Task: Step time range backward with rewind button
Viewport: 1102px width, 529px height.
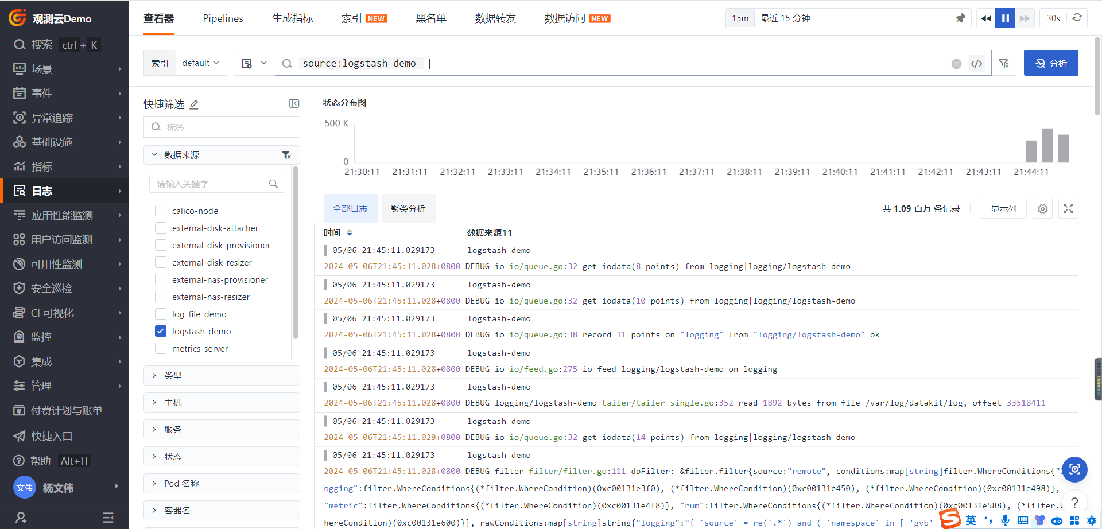Action: coord(986,18)
